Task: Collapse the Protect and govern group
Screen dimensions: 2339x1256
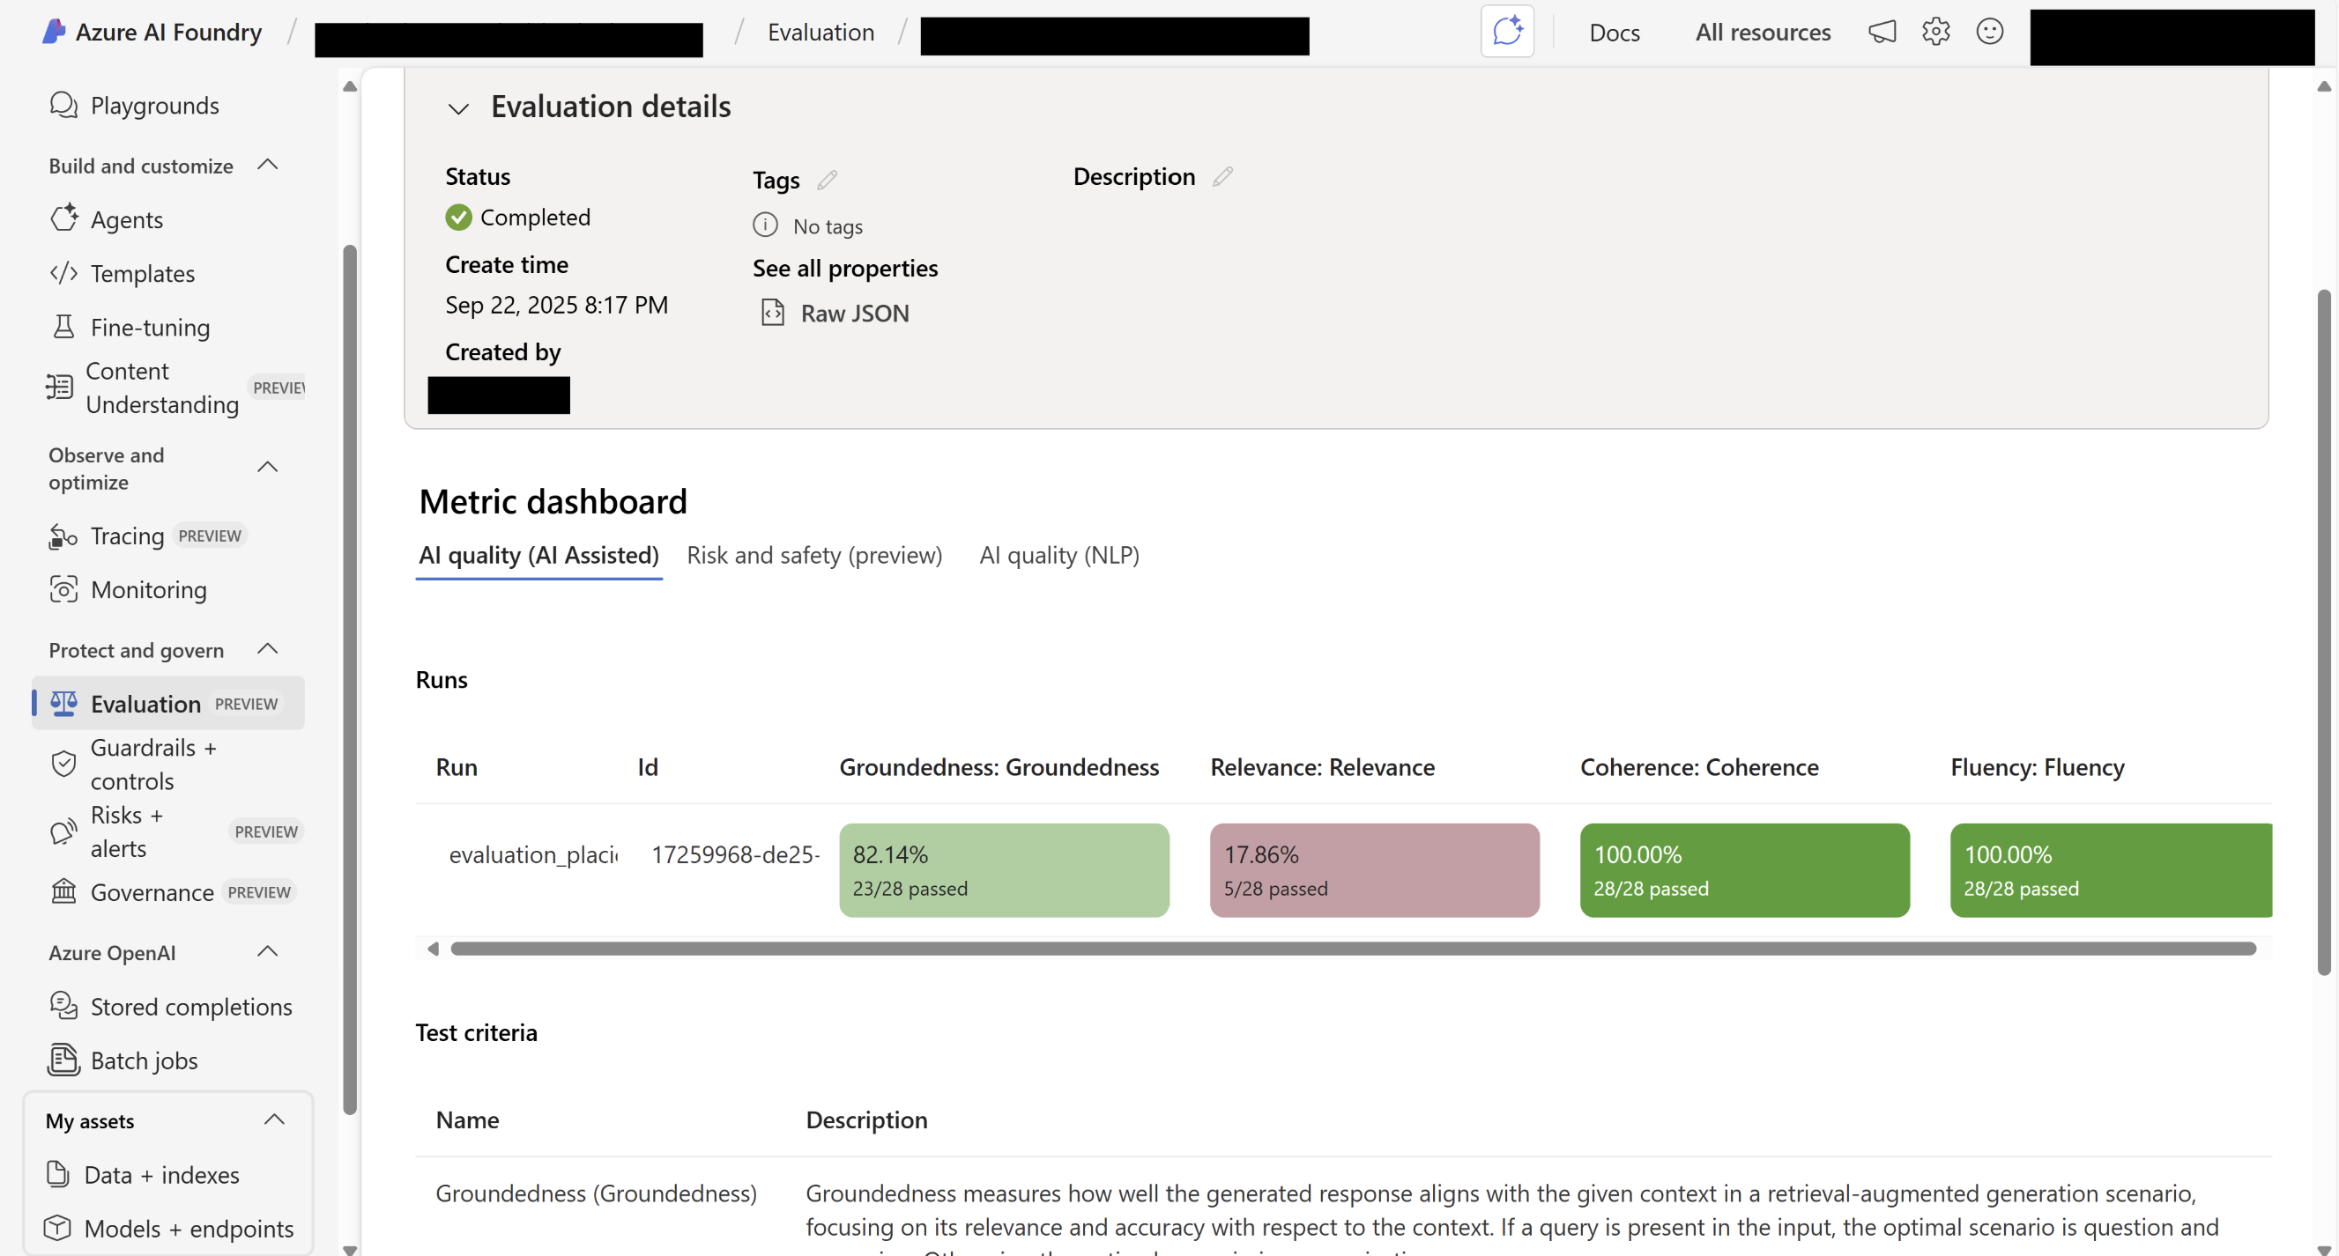Action: click(x=267, y=650)
